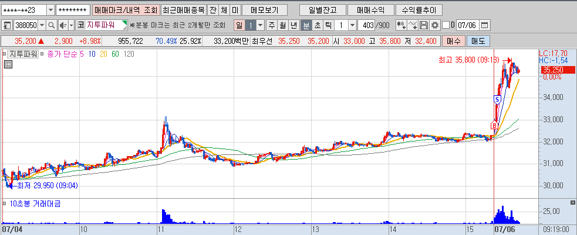The width and height of the screenshot is (577, 235).
Task: Switch chart to 틱 (tick) interval
Action: [x=329, y=25]
